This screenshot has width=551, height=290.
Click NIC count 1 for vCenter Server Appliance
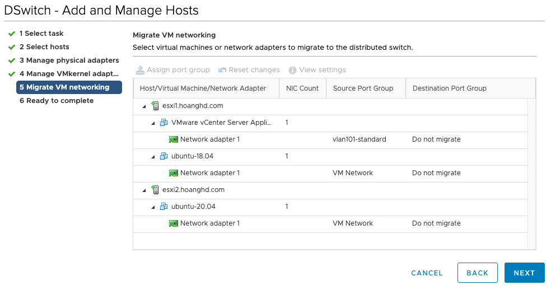pyautogui.click(x=287, y=123)
